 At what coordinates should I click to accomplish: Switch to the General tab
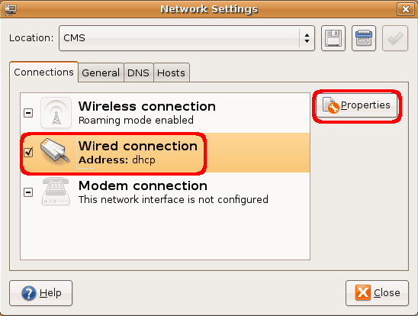coord(101,73)
